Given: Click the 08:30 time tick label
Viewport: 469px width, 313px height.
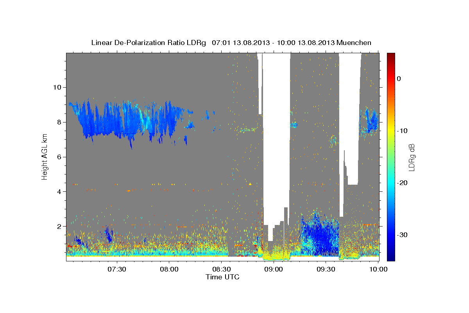Looking at the screenshot, I should click(221, 270).
